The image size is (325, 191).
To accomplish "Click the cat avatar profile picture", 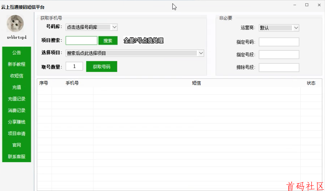I will point(15,24).
